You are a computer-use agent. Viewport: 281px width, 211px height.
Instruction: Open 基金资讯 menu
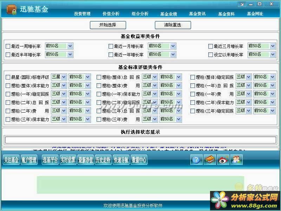click(197, 14)
